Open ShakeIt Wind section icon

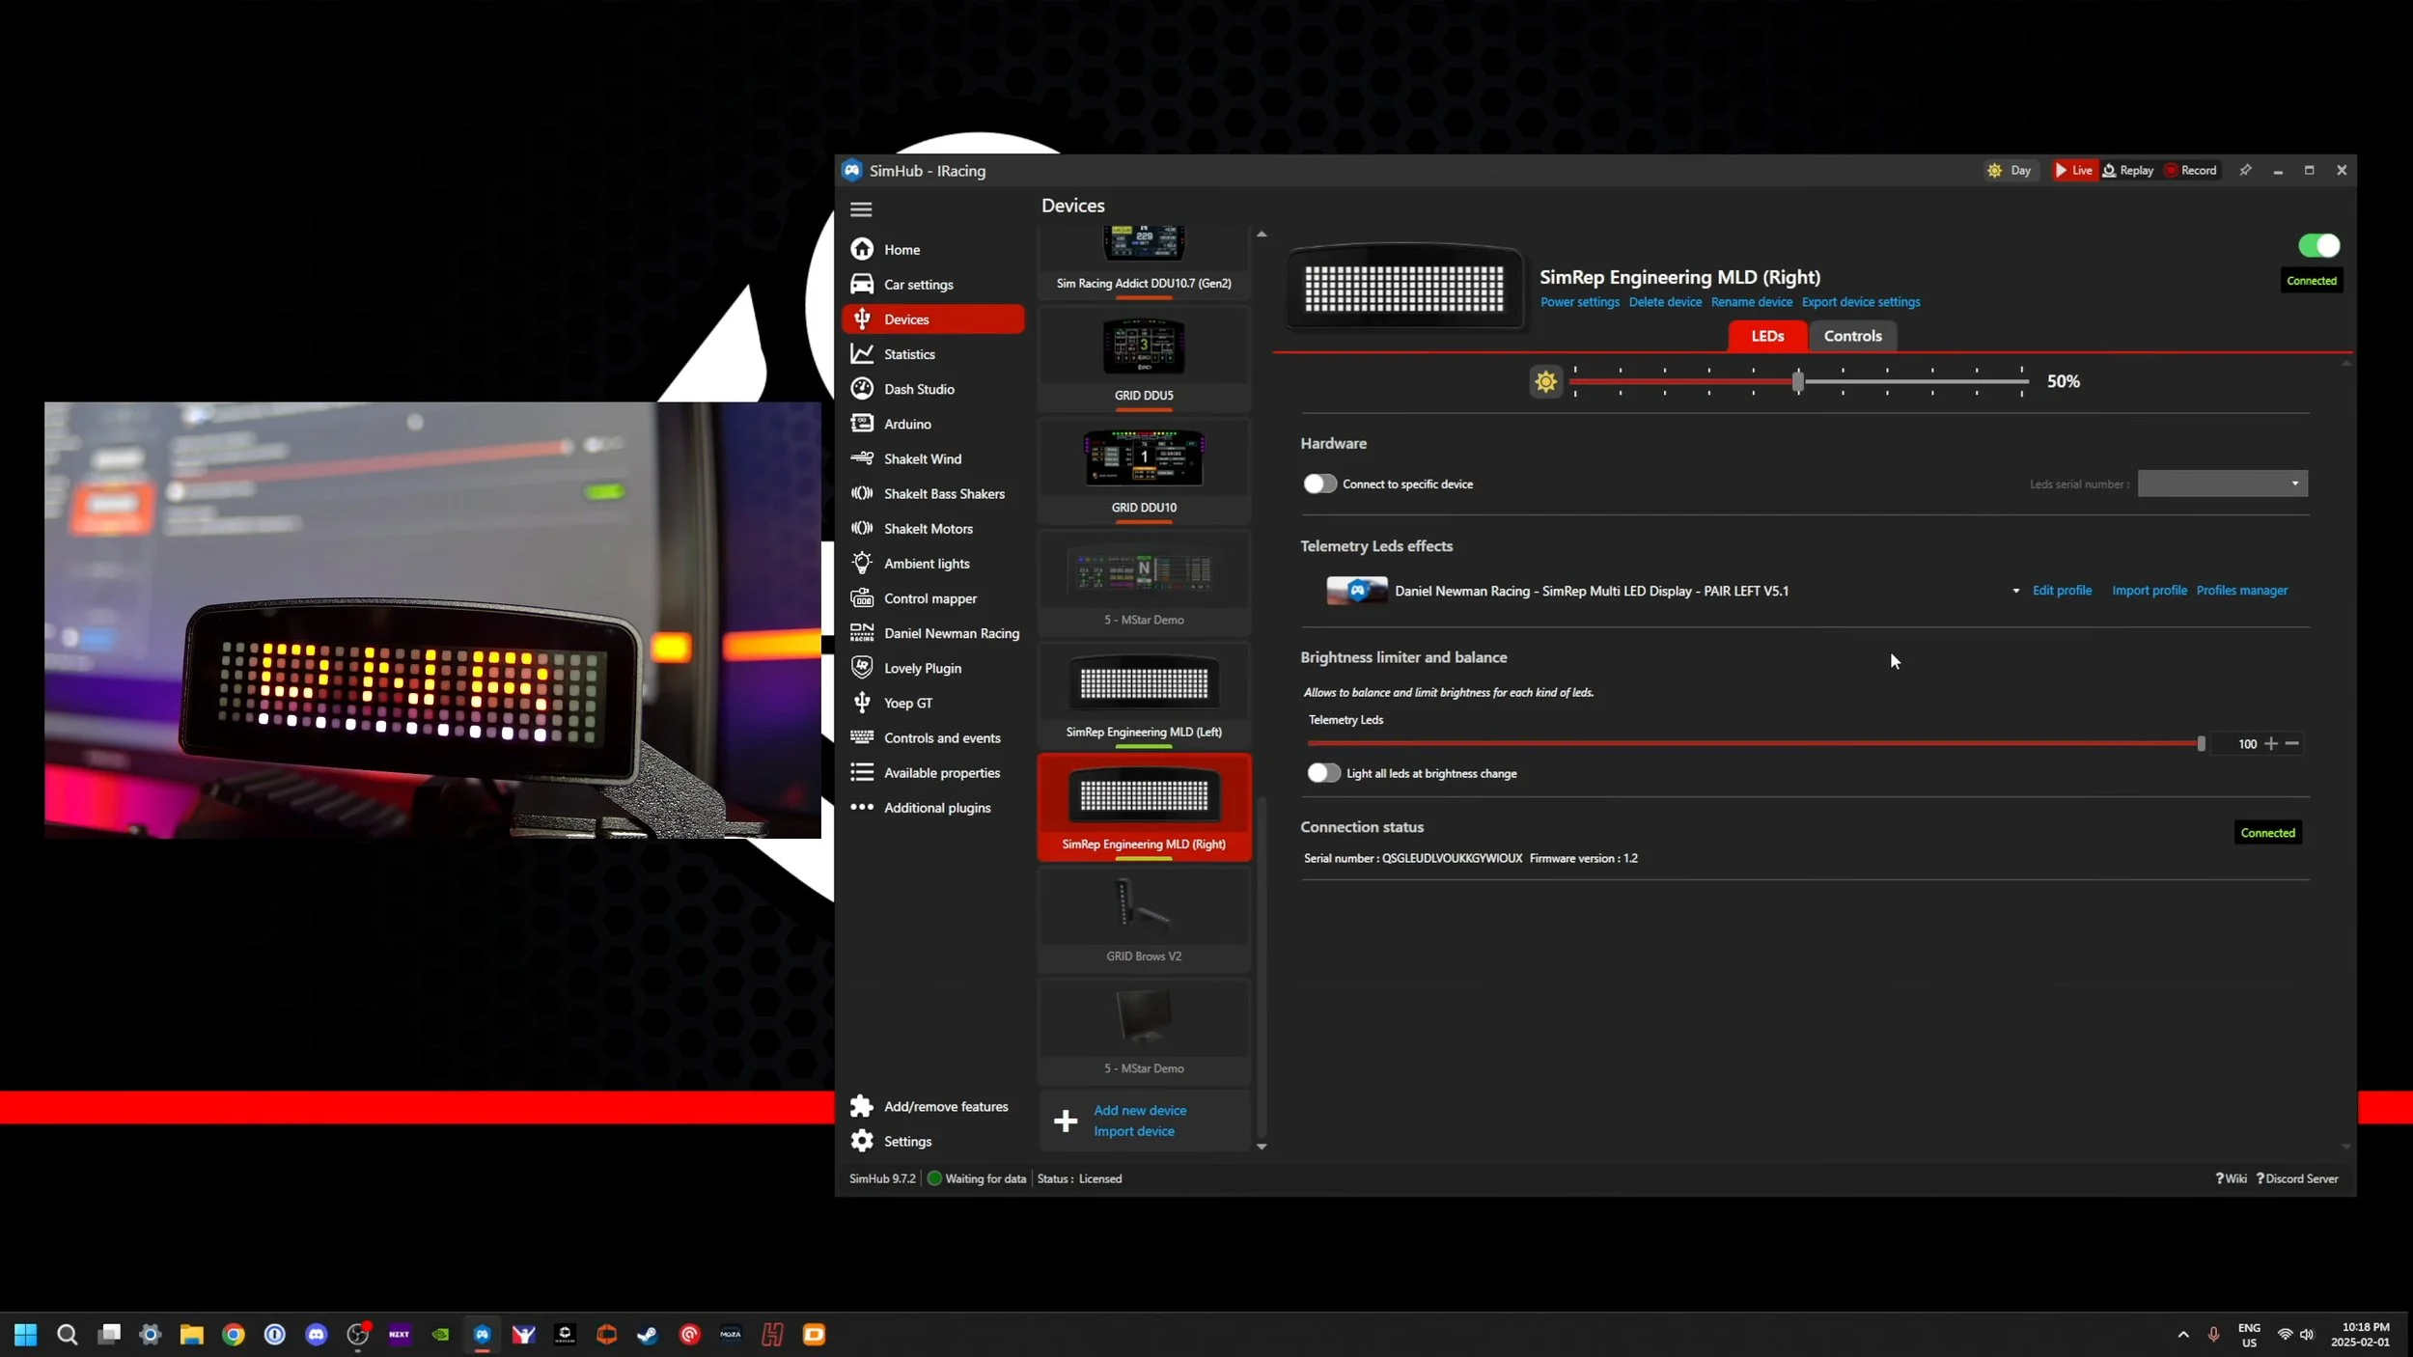[x=862, y=458]
